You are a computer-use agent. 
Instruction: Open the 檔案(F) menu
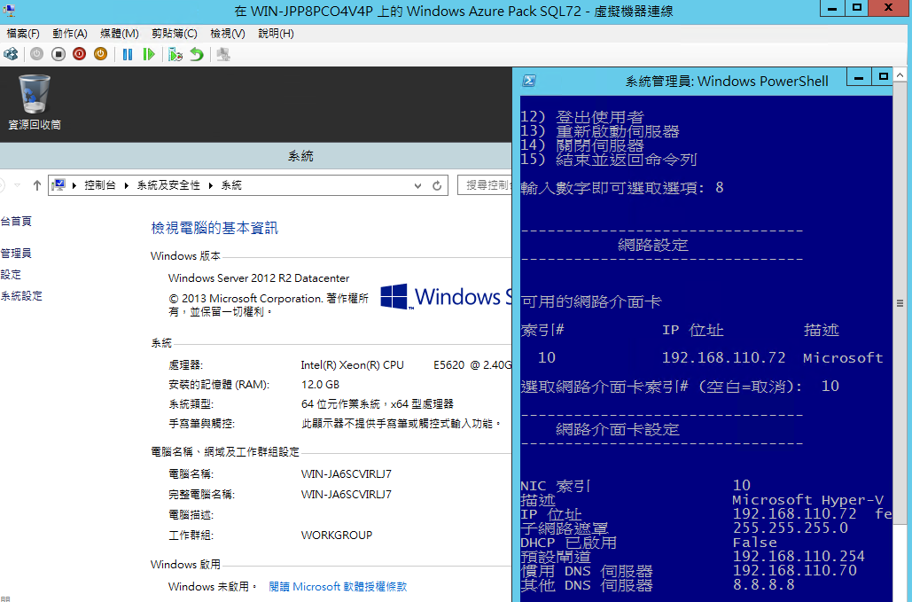(x=23, y=34)
